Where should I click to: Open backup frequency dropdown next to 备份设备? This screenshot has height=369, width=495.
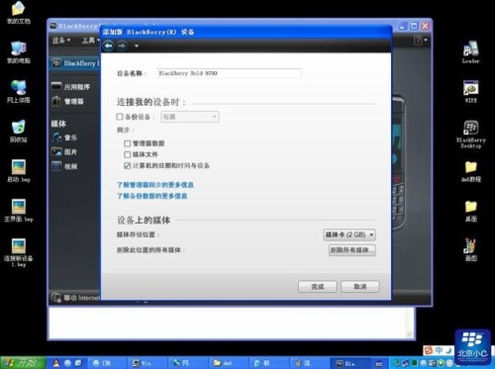tap(190, 117)
